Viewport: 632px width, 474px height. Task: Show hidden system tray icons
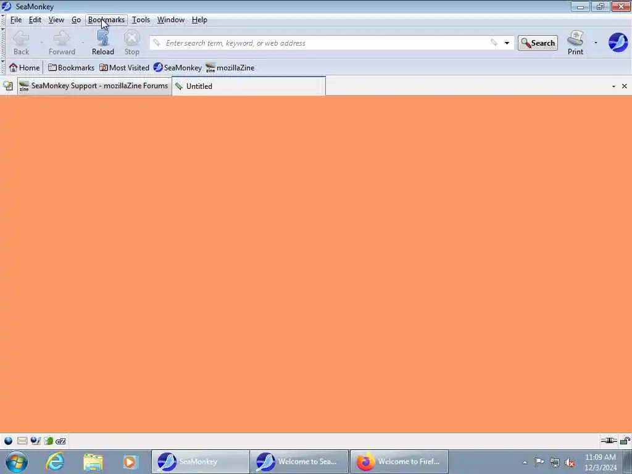click(525, 462)
